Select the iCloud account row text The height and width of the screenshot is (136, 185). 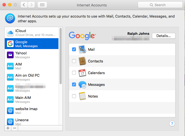(x=35, y=33)
